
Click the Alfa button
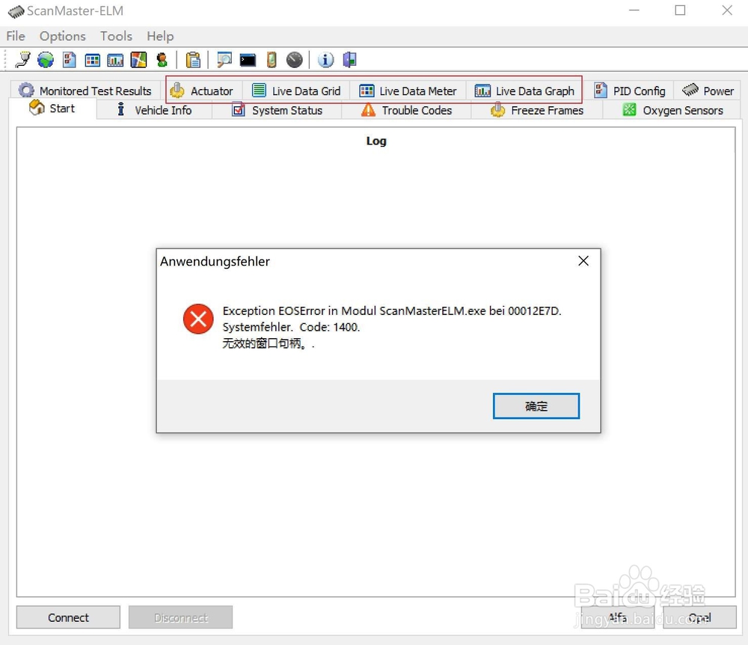[x=617, y=617]
